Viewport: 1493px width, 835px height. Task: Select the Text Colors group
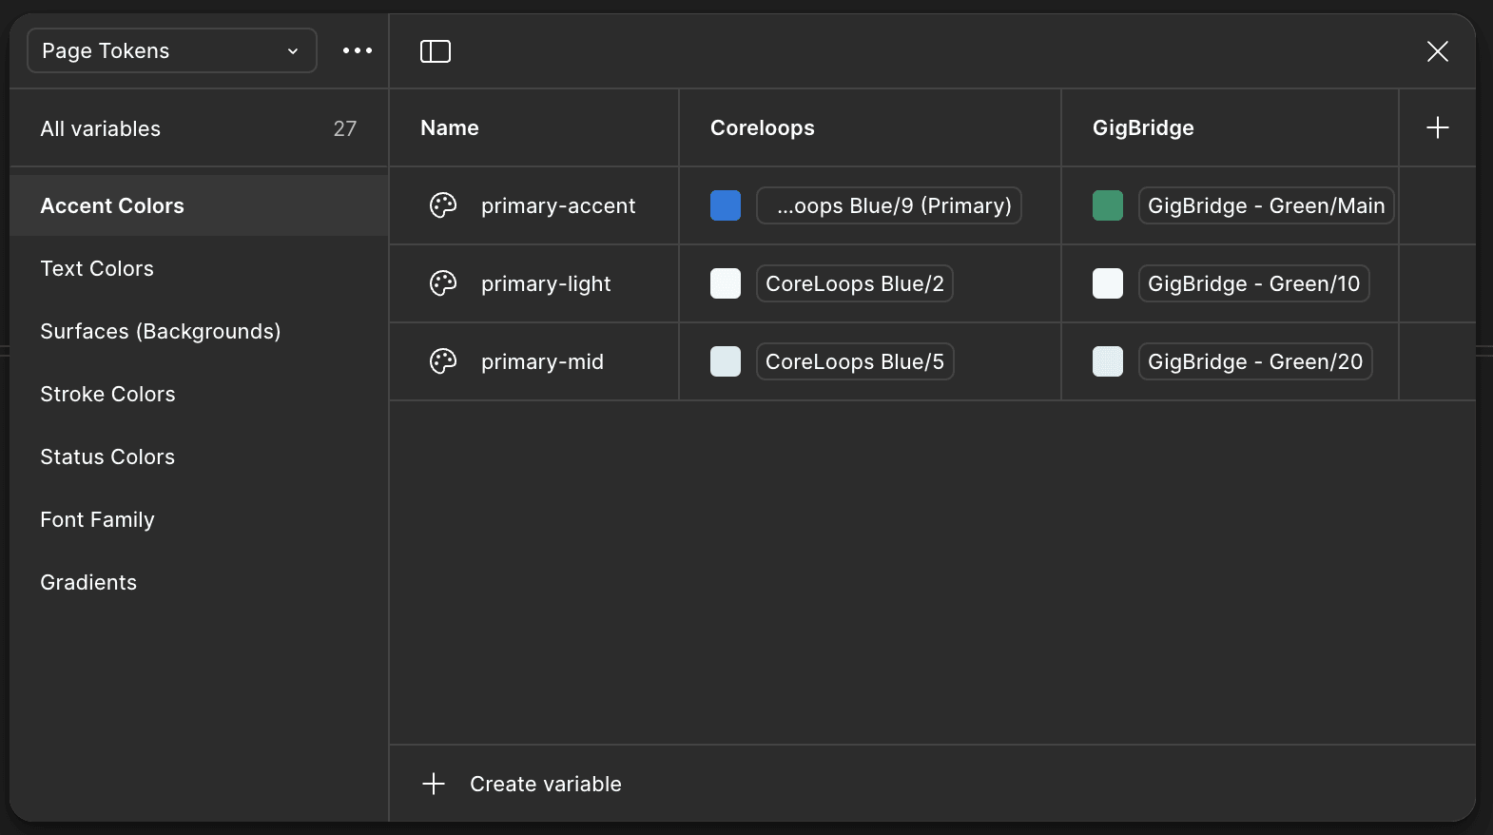click(x=97, y=268)
